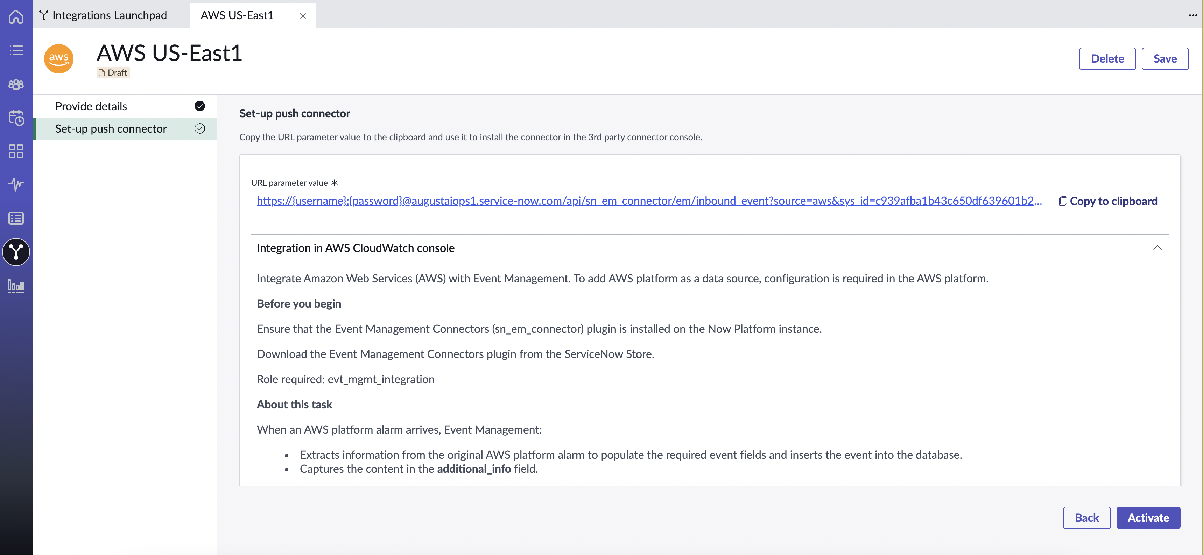The height and width of the screenshot is (555, 1203).
Task: Open the calendar schedule sidebar icon
Action: click(16, 118)
